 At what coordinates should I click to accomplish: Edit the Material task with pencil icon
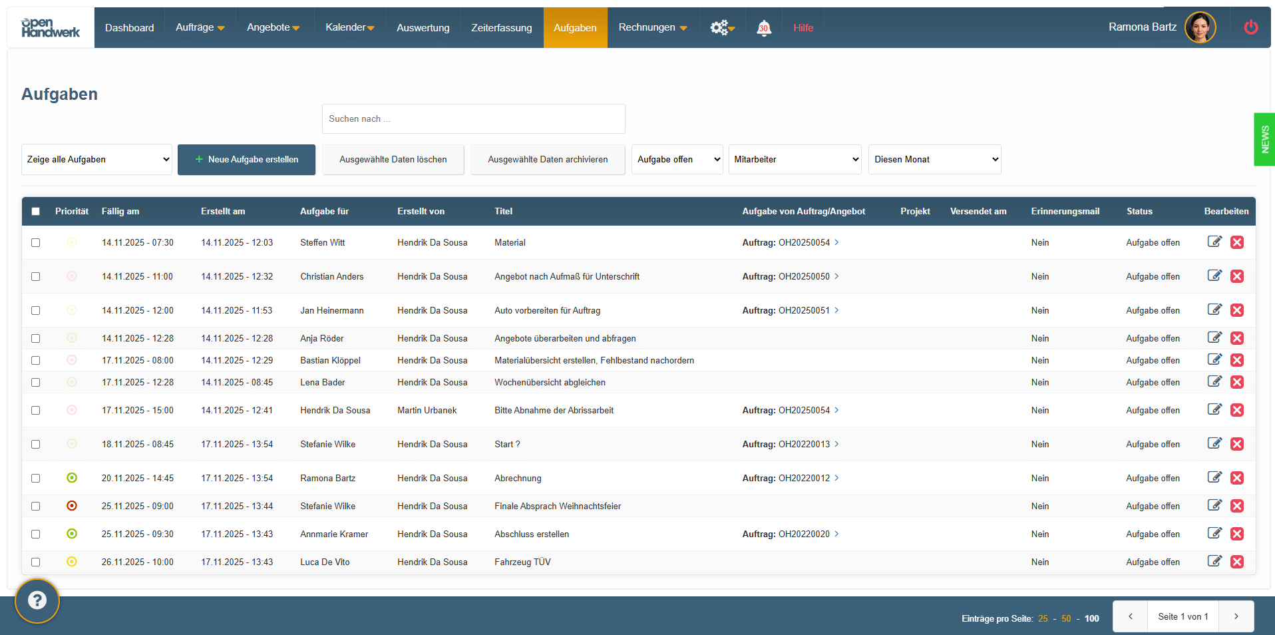coord(1214,242)
